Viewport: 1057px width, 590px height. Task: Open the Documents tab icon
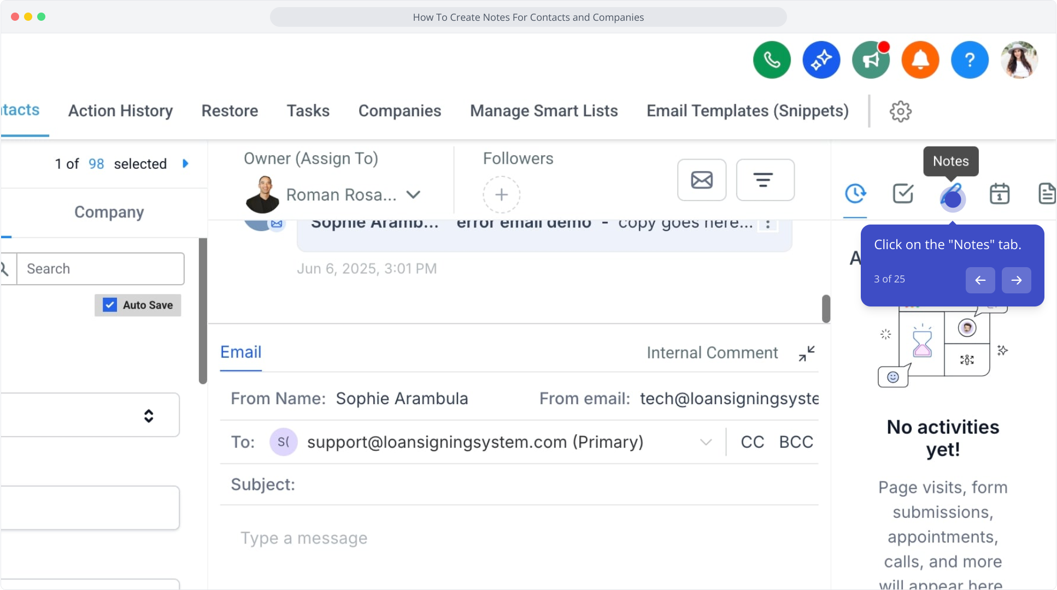coord(1047,193)
